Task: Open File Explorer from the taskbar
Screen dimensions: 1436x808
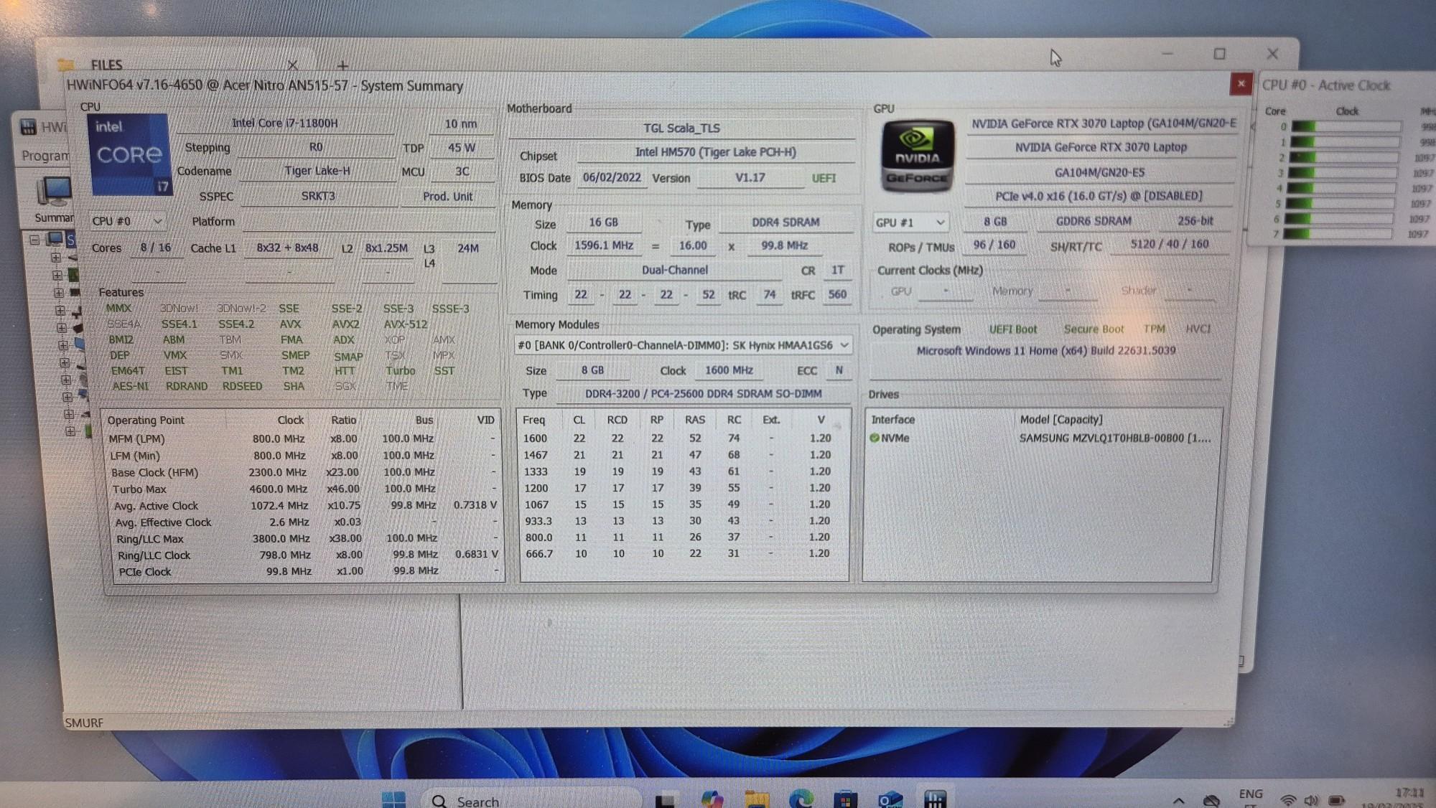Action: 757,799
